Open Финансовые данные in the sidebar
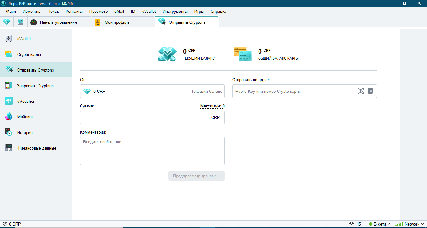Screen dimensions: 427x228 click(36, 148)
